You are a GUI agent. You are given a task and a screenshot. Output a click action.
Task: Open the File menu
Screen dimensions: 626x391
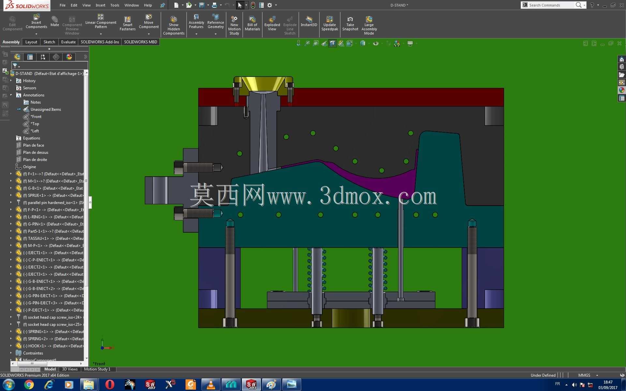tap(63, 5)
